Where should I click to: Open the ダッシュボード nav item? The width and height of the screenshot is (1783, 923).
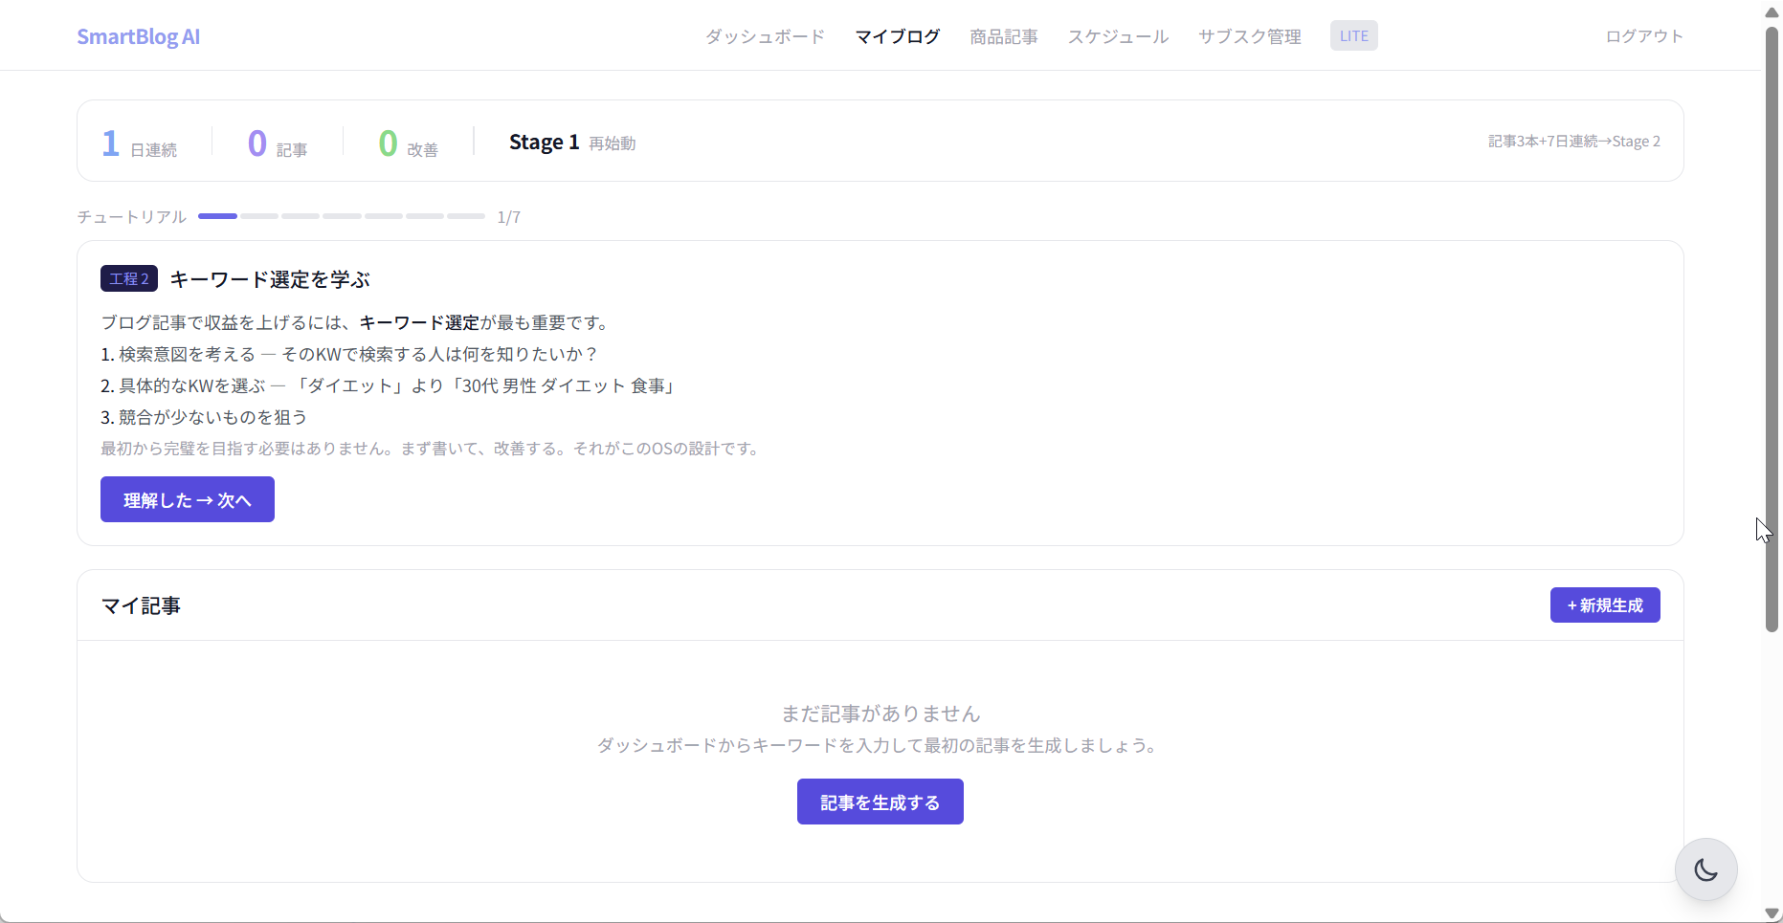(x=765, y=36)
